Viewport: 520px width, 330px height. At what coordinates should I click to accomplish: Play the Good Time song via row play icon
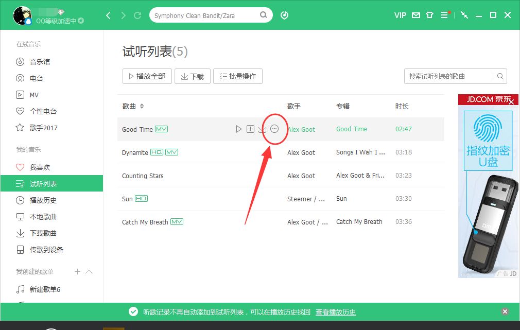tap(238, 129)
